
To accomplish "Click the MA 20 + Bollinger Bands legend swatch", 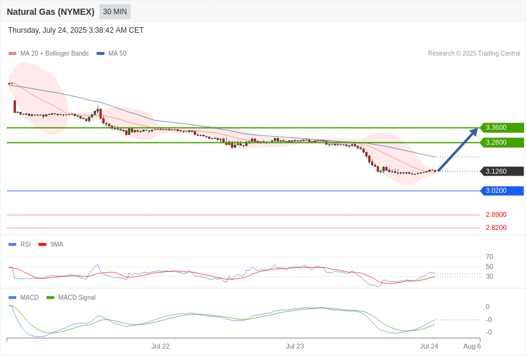I will tap(12, 54).
